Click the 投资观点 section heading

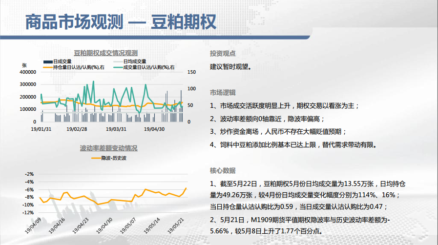[223, 54]
